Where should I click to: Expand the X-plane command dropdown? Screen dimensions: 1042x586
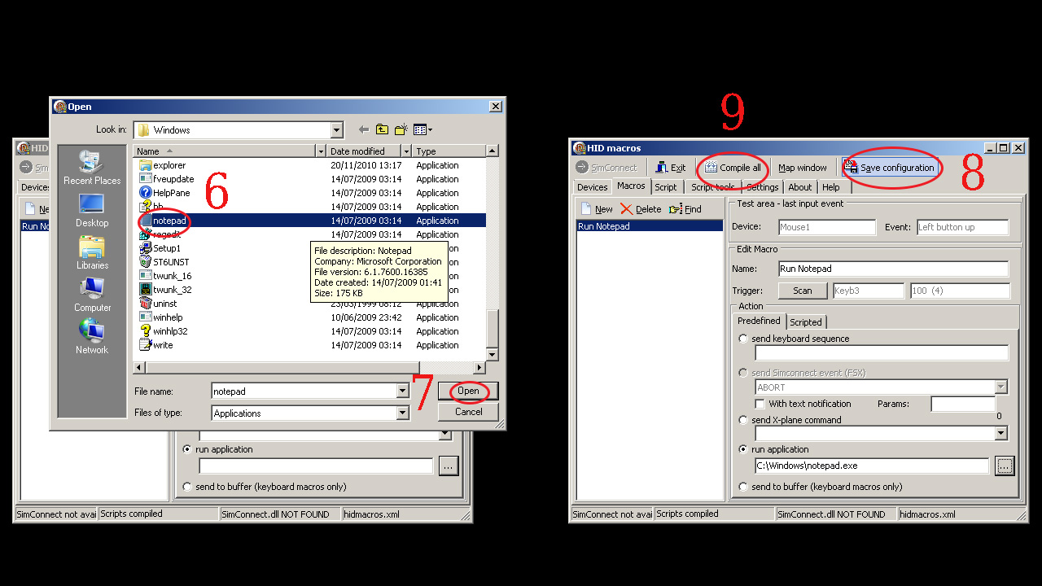1001,434
